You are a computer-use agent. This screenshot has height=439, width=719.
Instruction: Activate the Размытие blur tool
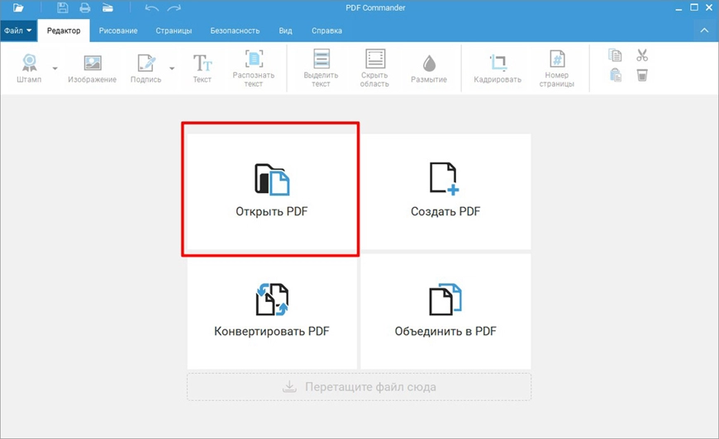pos(429,68)
